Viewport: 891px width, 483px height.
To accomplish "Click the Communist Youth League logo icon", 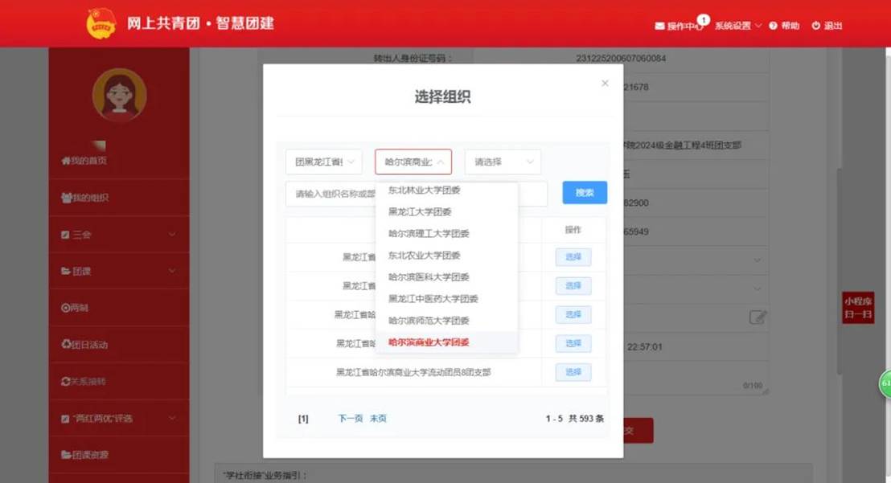I will point(101,23).
